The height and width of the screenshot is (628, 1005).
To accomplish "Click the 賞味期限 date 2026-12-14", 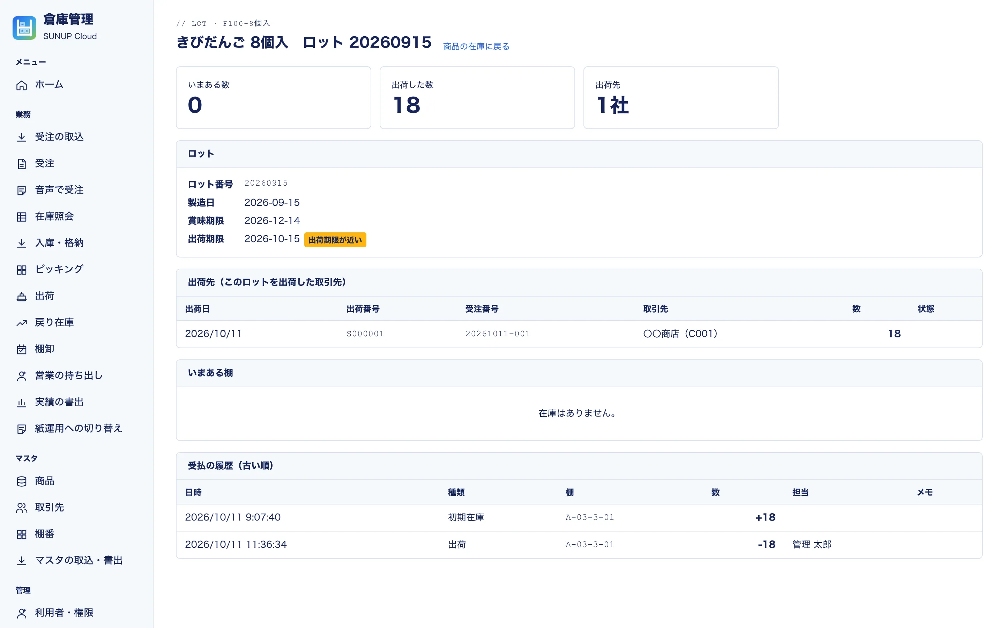I will 272,220.
